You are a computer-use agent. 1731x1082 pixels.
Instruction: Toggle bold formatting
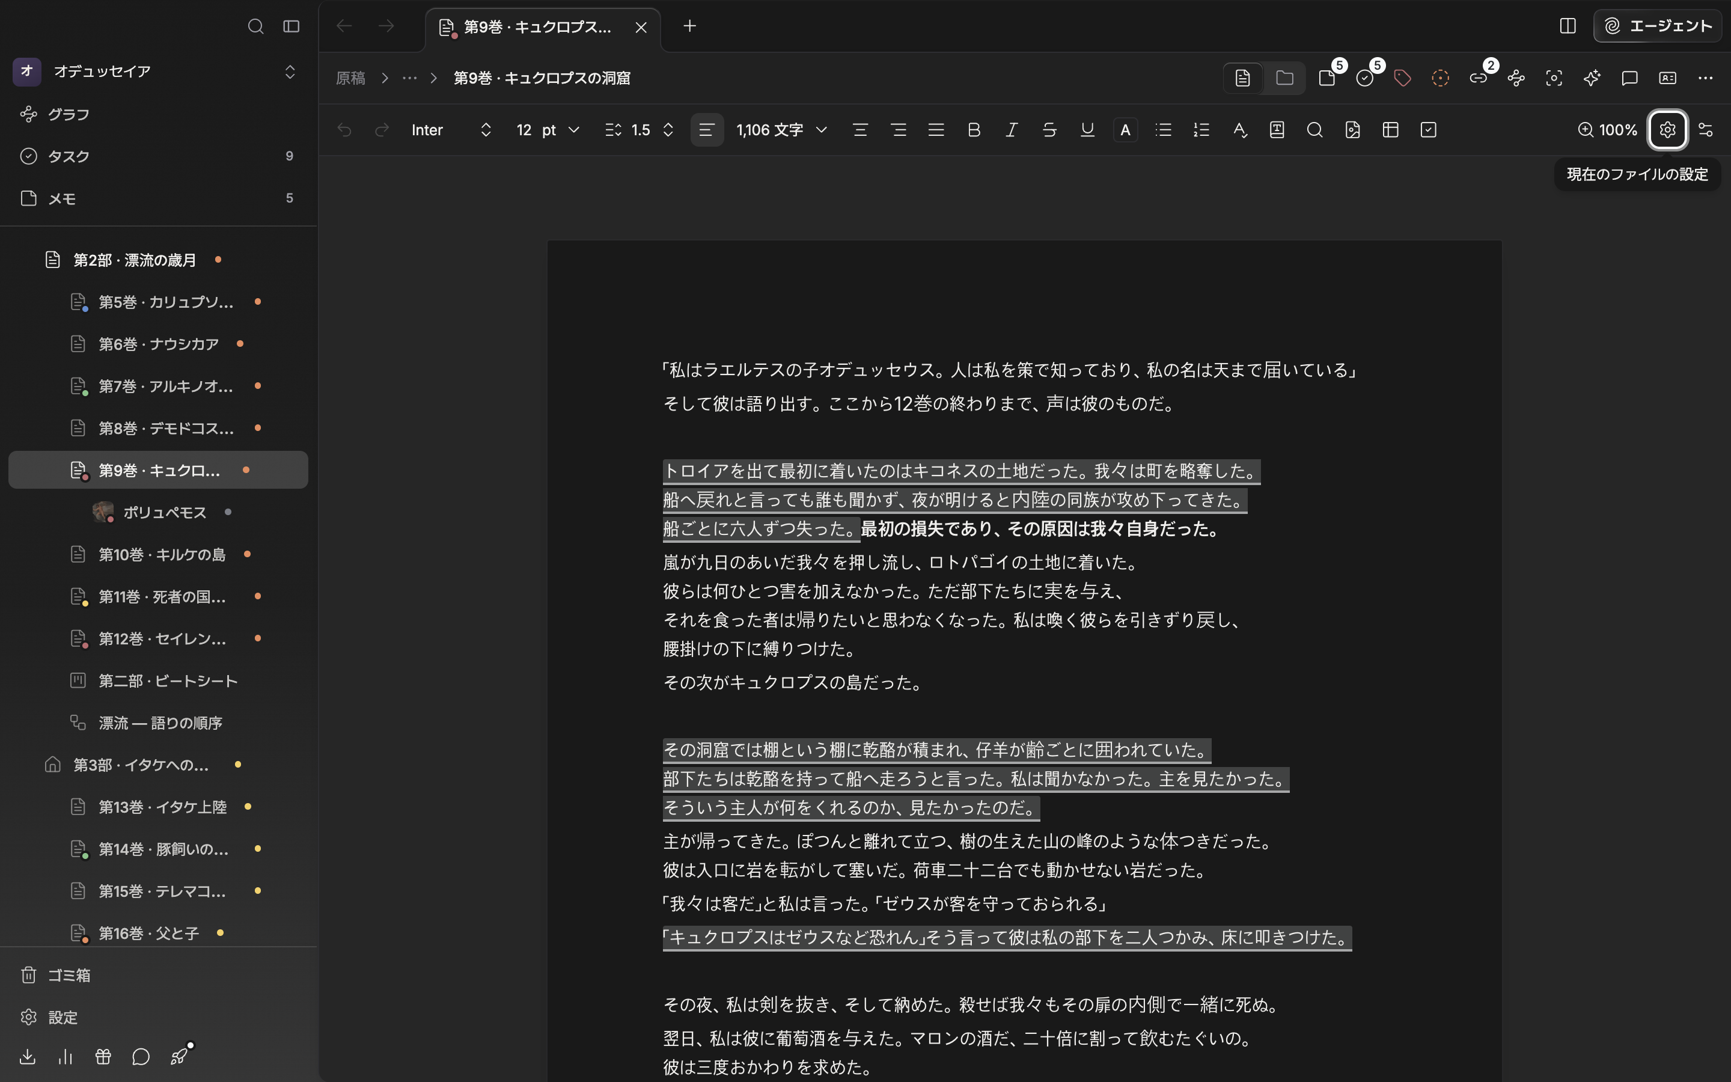pos(974,129)
